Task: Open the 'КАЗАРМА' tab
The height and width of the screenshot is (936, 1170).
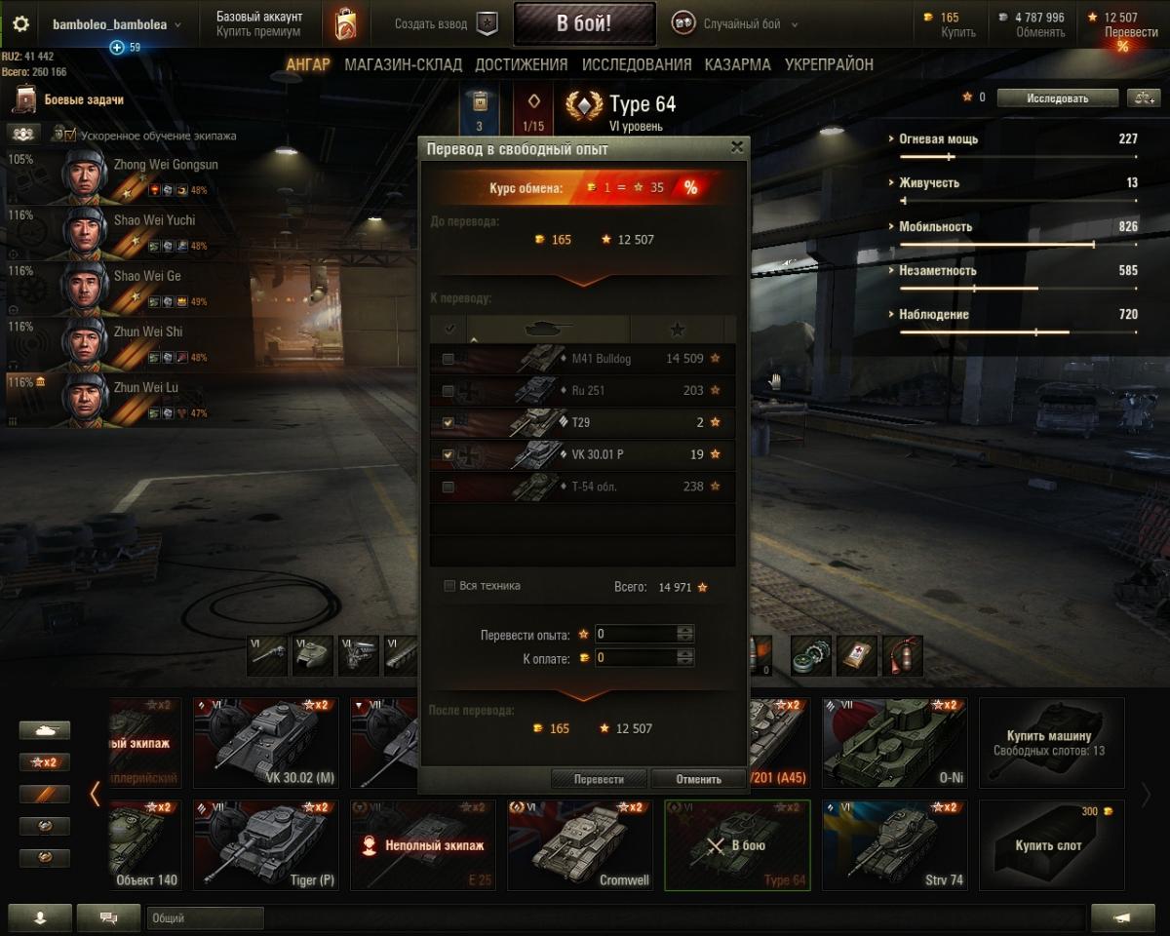Action: point(738,64)
